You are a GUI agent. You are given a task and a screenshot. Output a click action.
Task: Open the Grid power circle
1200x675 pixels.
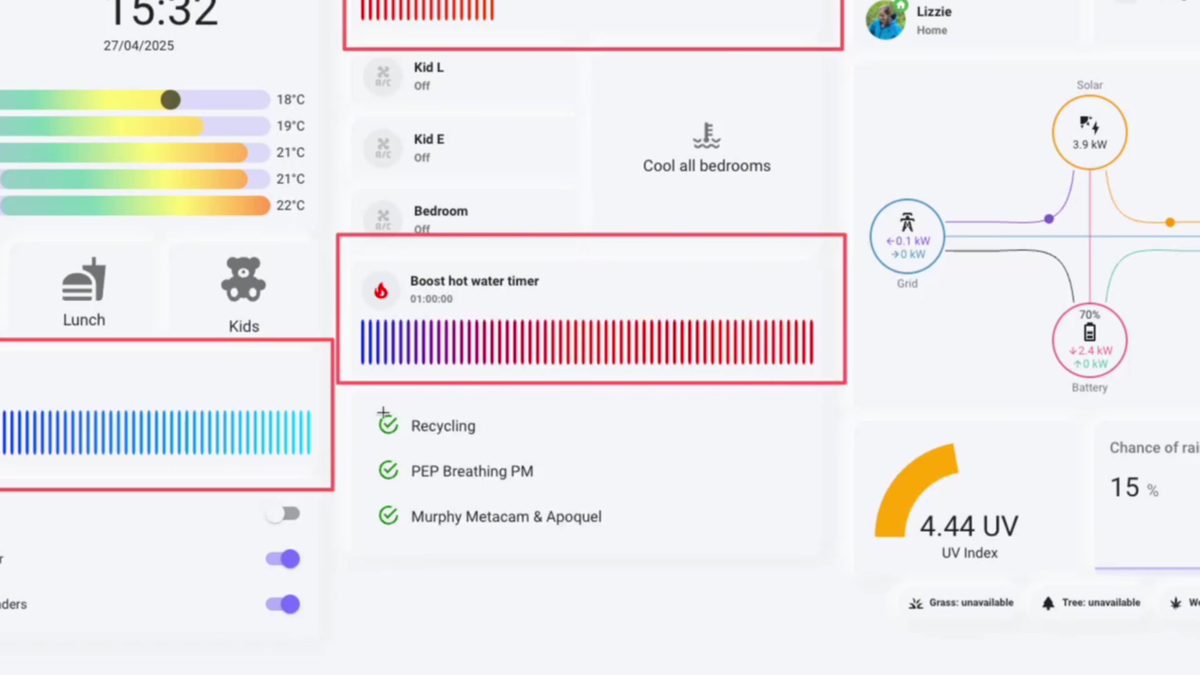pyautogui.click(x=907, y=237)
